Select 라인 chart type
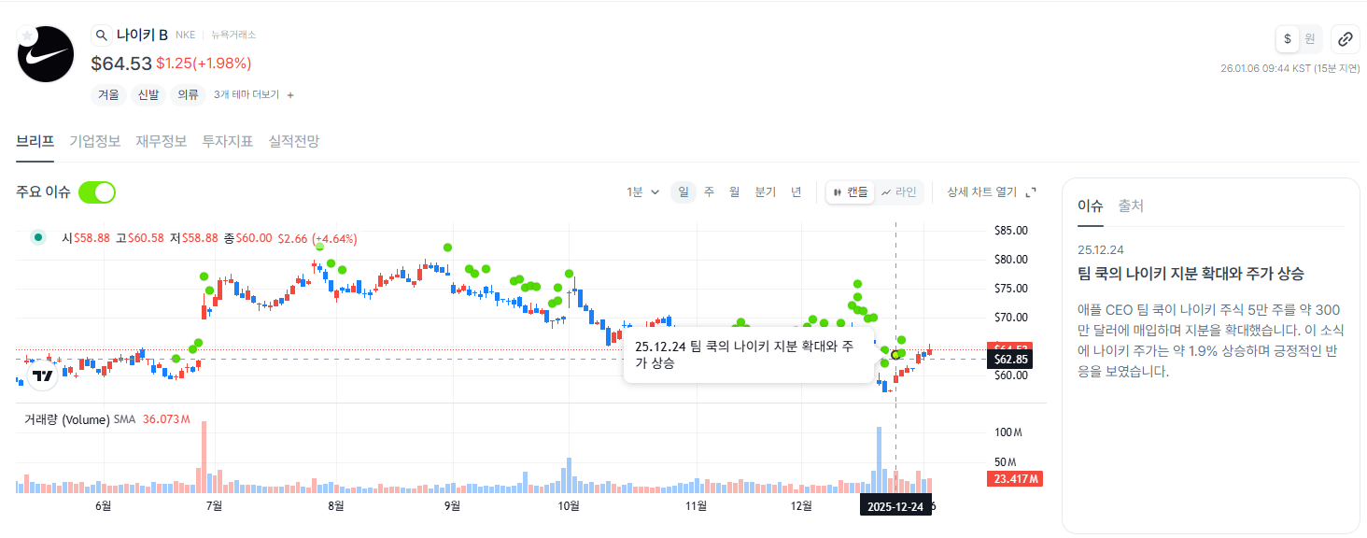This screenshot has width=1367, height=538. pyautogui.click(x=898, y=192)
